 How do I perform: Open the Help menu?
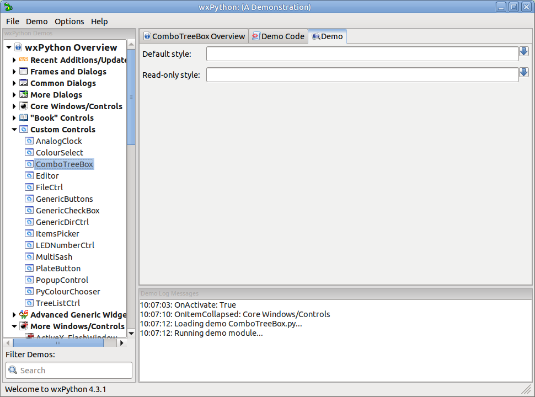coord(99,22)
